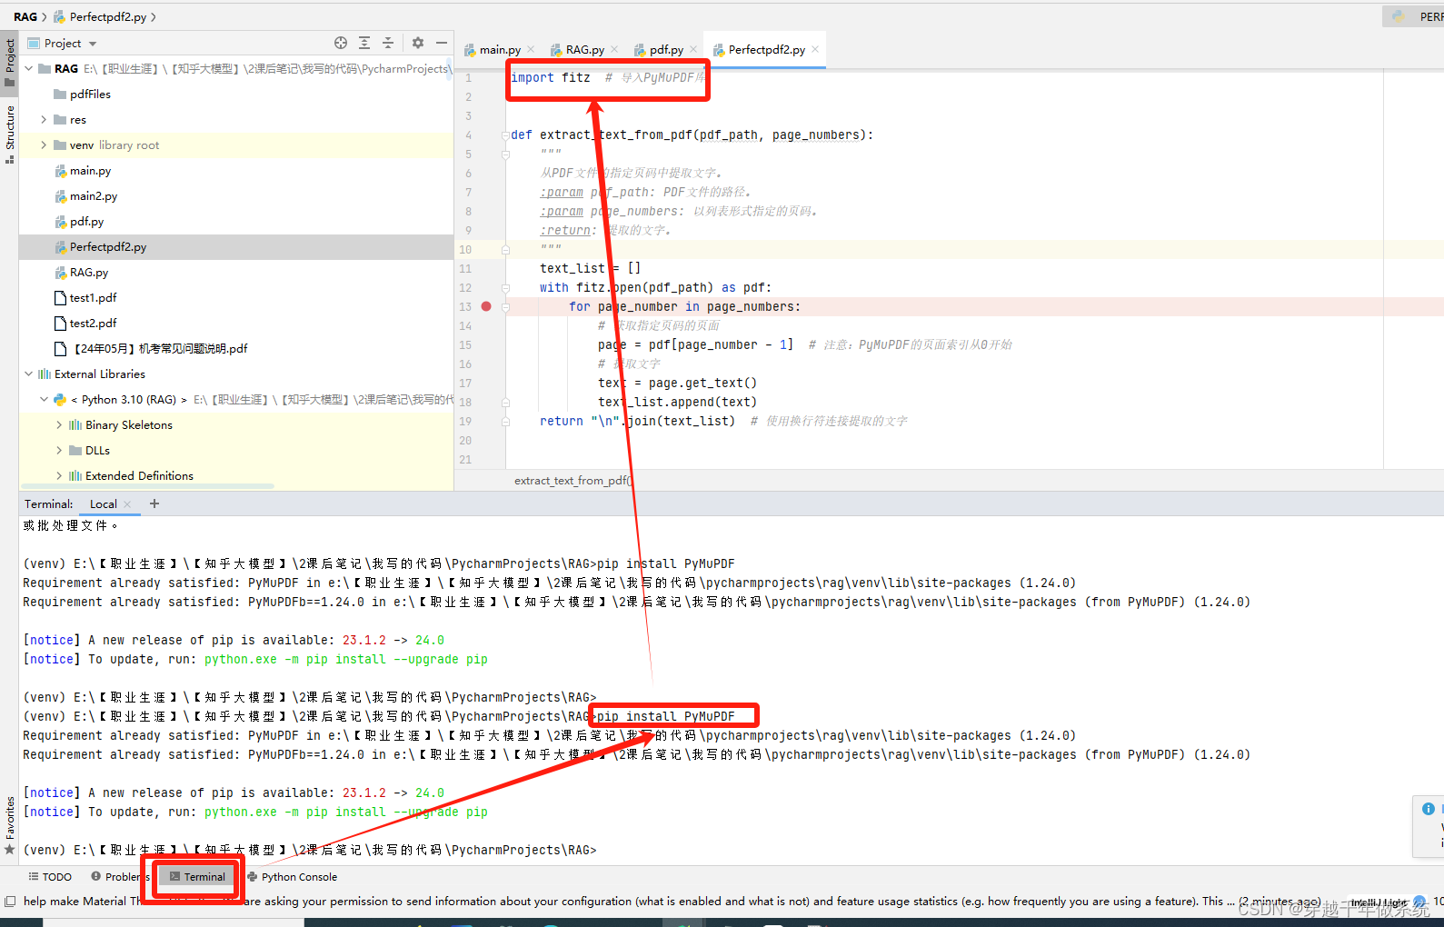Screen dimensions: 1444x927
Task: Open the Structure sidebar tool window
Action: pos(10,134)
